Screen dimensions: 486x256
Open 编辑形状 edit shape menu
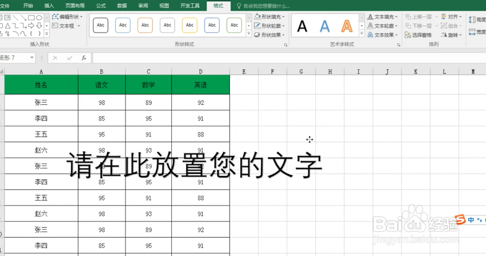tap(68, 17)
